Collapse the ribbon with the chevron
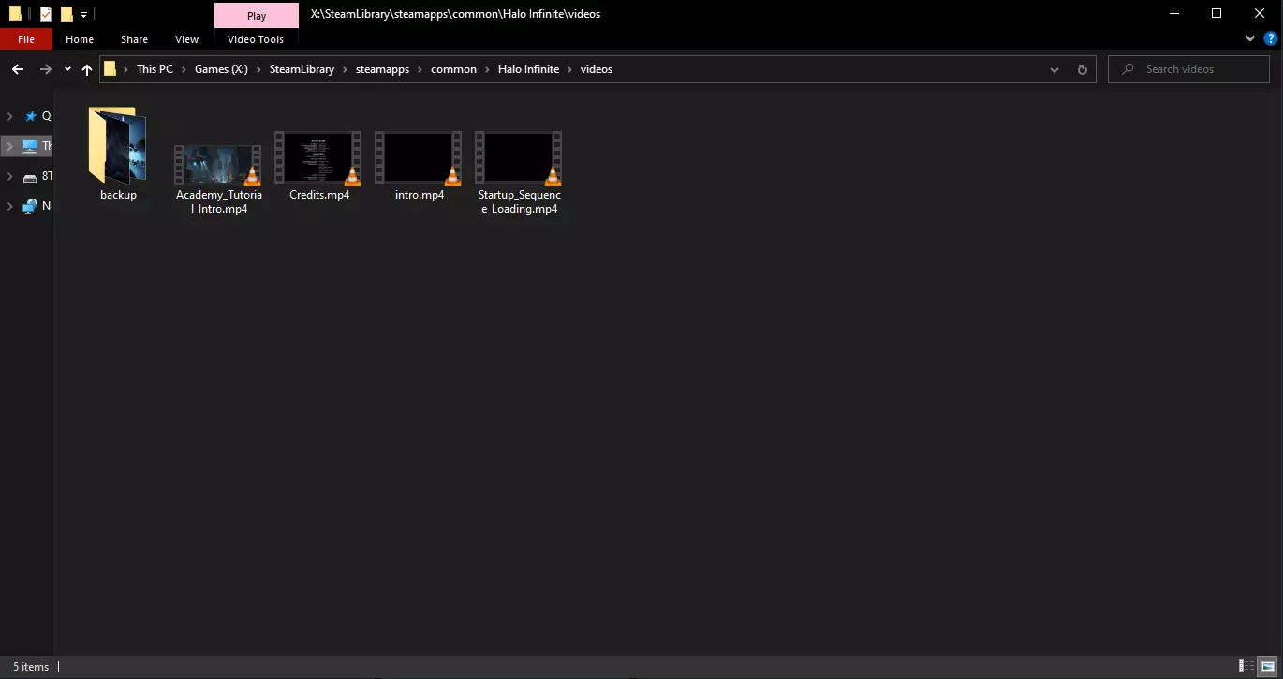1283x679 pixels. pyautogui.click(x=1250, y=39)
